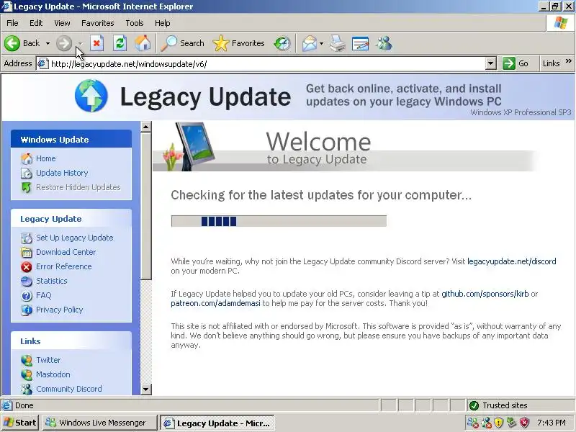This screenshot has height=432, width=576.
Task: Click the Safely Remove Hardware tray icon
Action: (512, 423)
